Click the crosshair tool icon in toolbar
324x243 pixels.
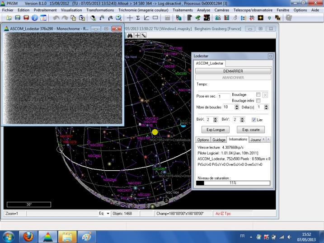pos(130,18)
